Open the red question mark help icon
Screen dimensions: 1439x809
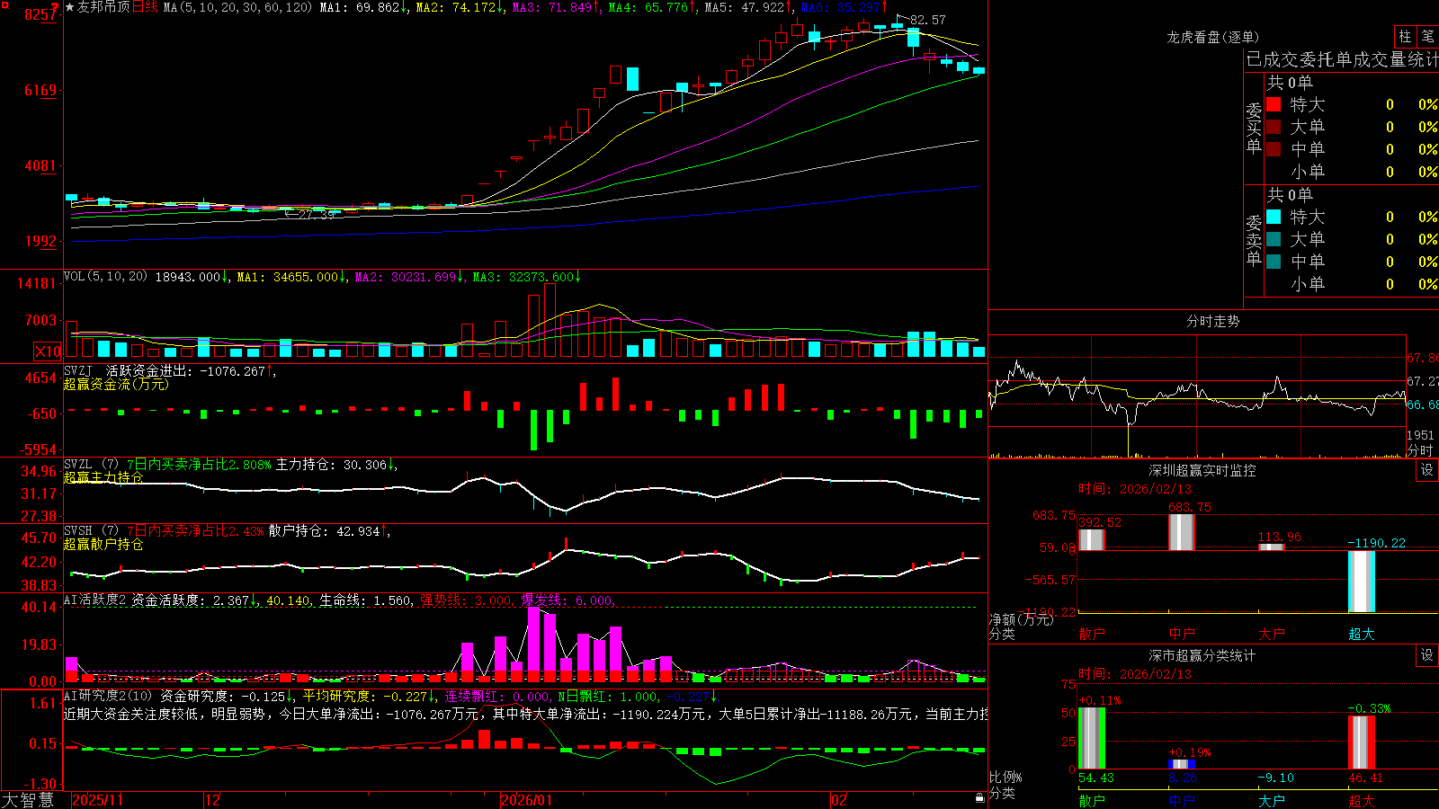click(55, 7)
